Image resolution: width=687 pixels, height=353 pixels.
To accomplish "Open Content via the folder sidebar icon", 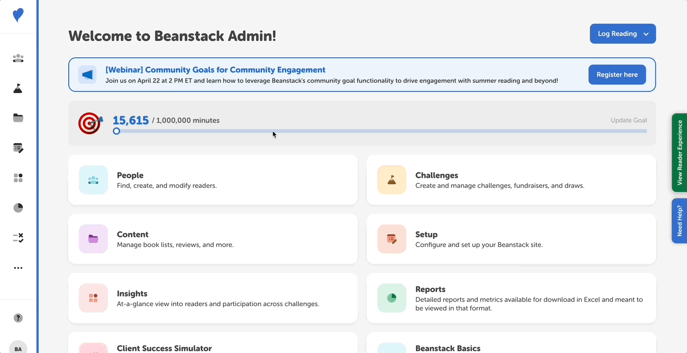I will 18,118.
